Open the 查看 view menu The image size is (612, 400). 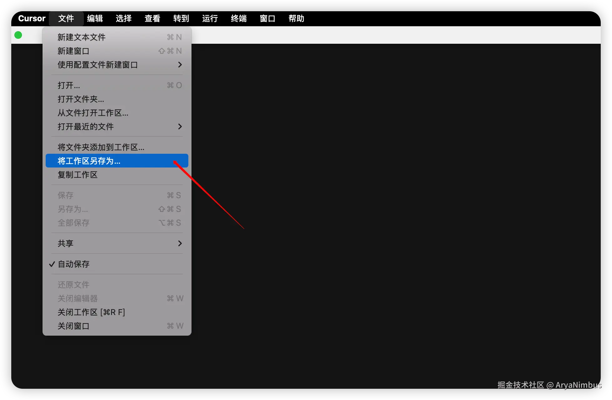[x=152, y=18]
